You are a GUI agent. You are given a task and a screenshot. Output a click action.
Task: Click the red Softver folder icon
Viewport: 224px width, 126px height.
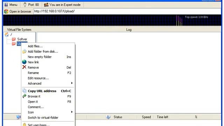point(14,39)
